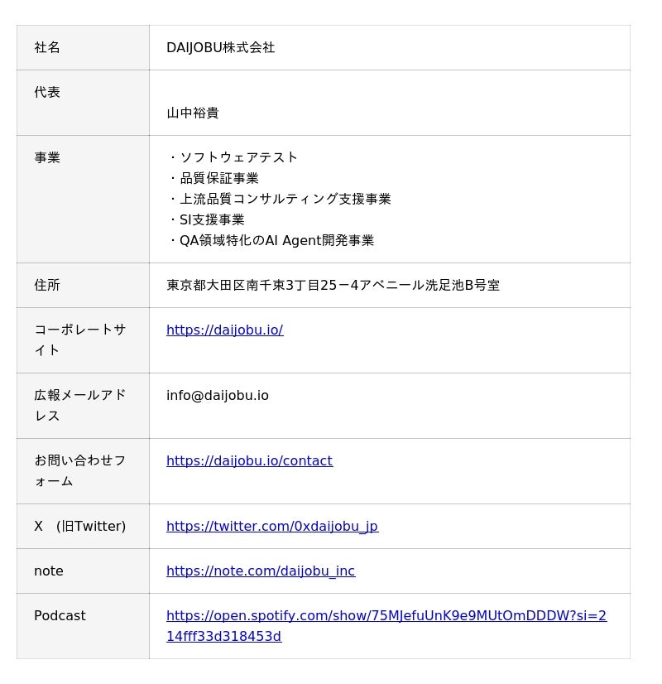The image size is (662, 684).
Task: Click the ソフトウェアテスト business item
Action: [x=238, y=157]
